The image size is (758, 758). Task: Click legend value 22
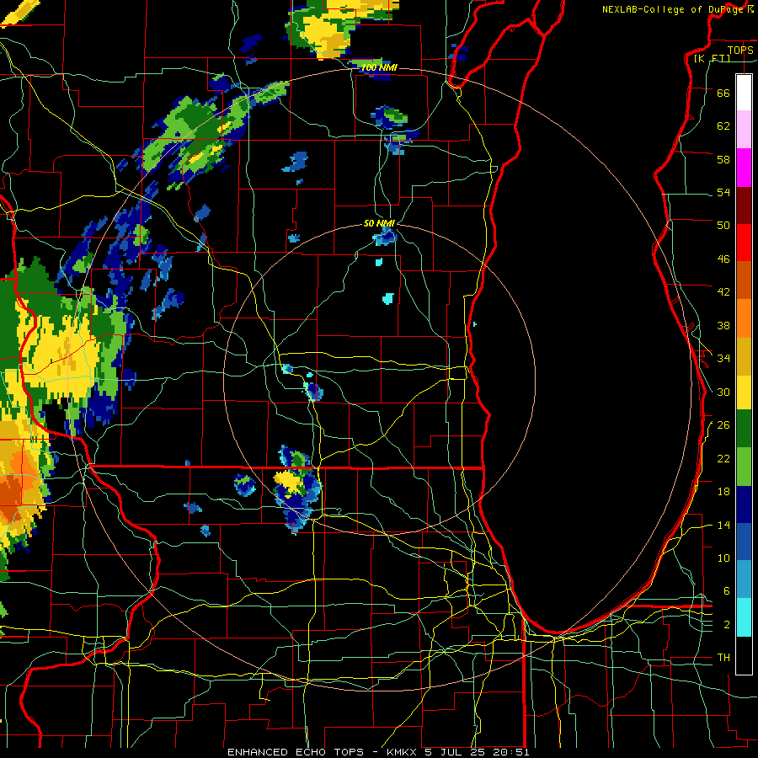click(x=723, y=459)
